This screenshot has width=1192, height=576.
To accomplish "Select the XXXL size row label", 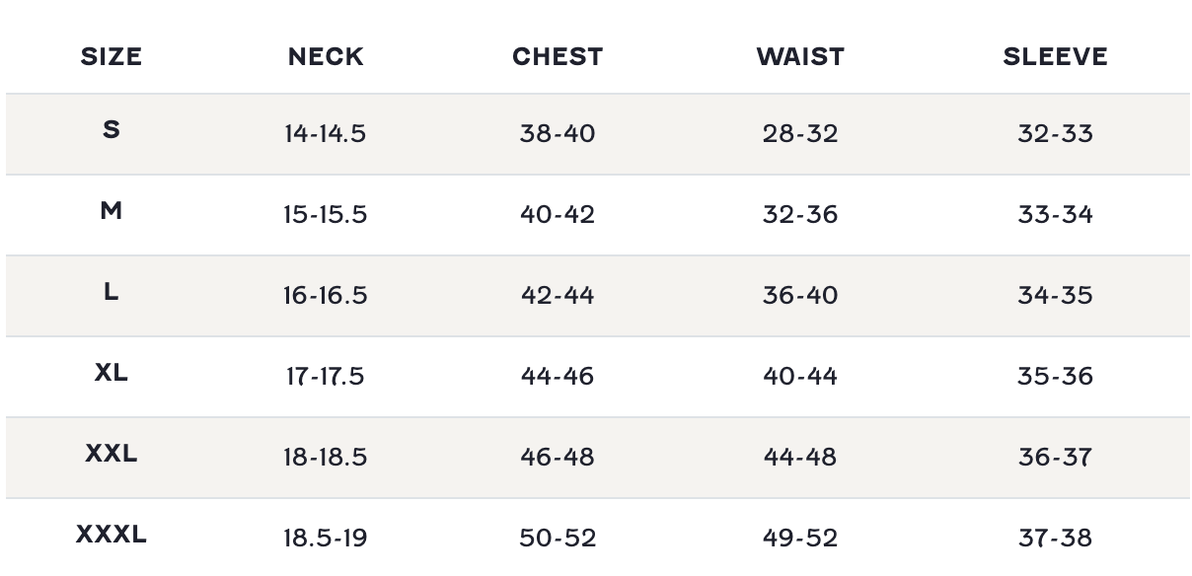I will [x=112, y=535].
